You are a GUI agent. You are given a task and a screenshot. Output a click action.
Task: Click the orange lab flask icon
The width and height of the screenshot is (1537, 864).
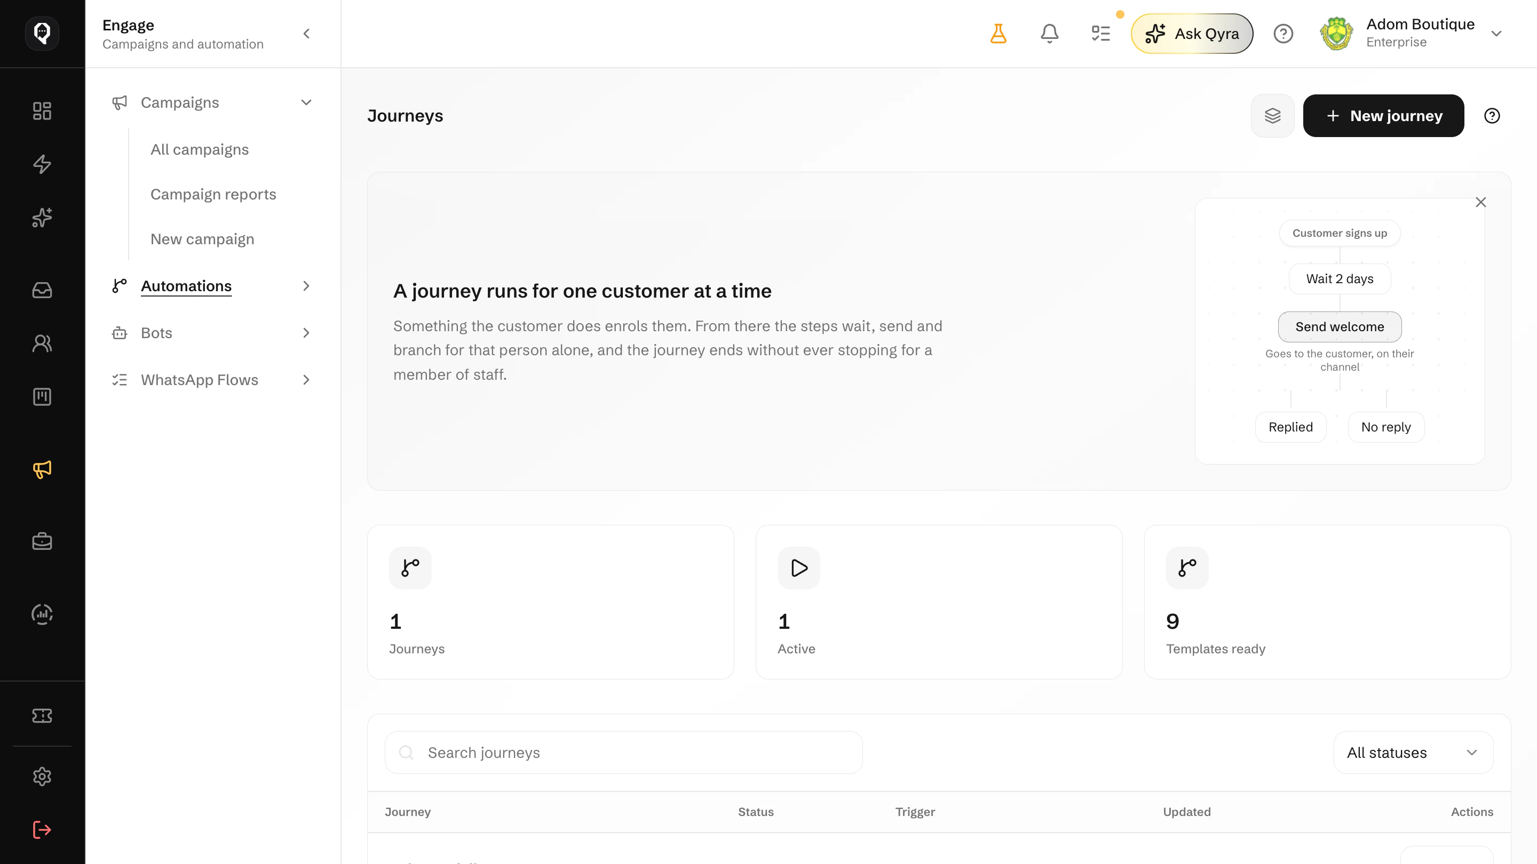(x=998, y=34)
